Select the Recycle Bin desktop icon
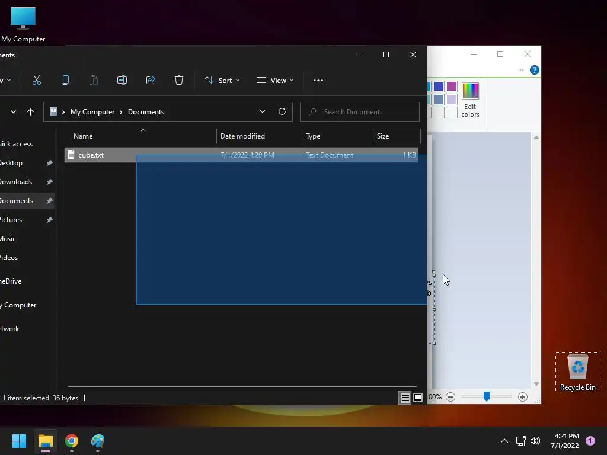Image resolution: width=607 pixels, height=455 pixels. [x=577, y=372]
